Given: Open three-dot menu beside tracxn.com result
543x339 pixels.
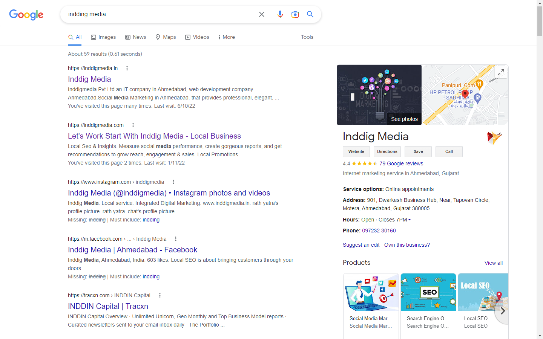Looking at the screenshot, I should pos(160,295).
